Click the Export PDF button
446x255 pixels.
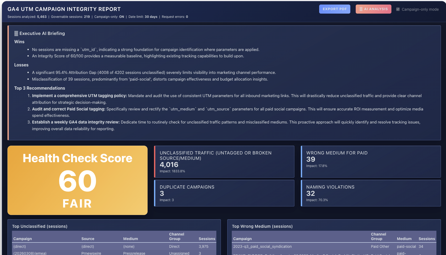pyautogui.click(x=334, y=9)
